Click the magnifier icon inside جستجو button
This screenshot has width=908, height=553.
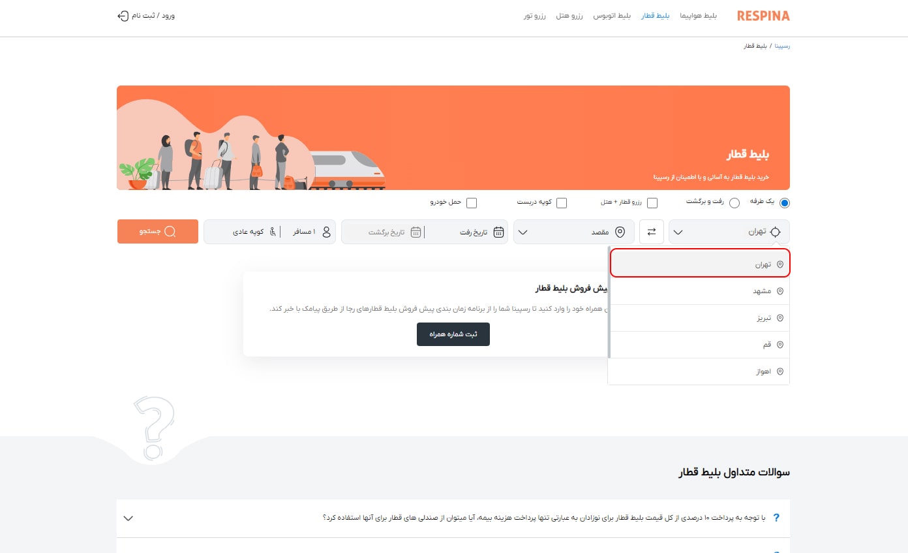pyautogui.click(x=170, y=231)
